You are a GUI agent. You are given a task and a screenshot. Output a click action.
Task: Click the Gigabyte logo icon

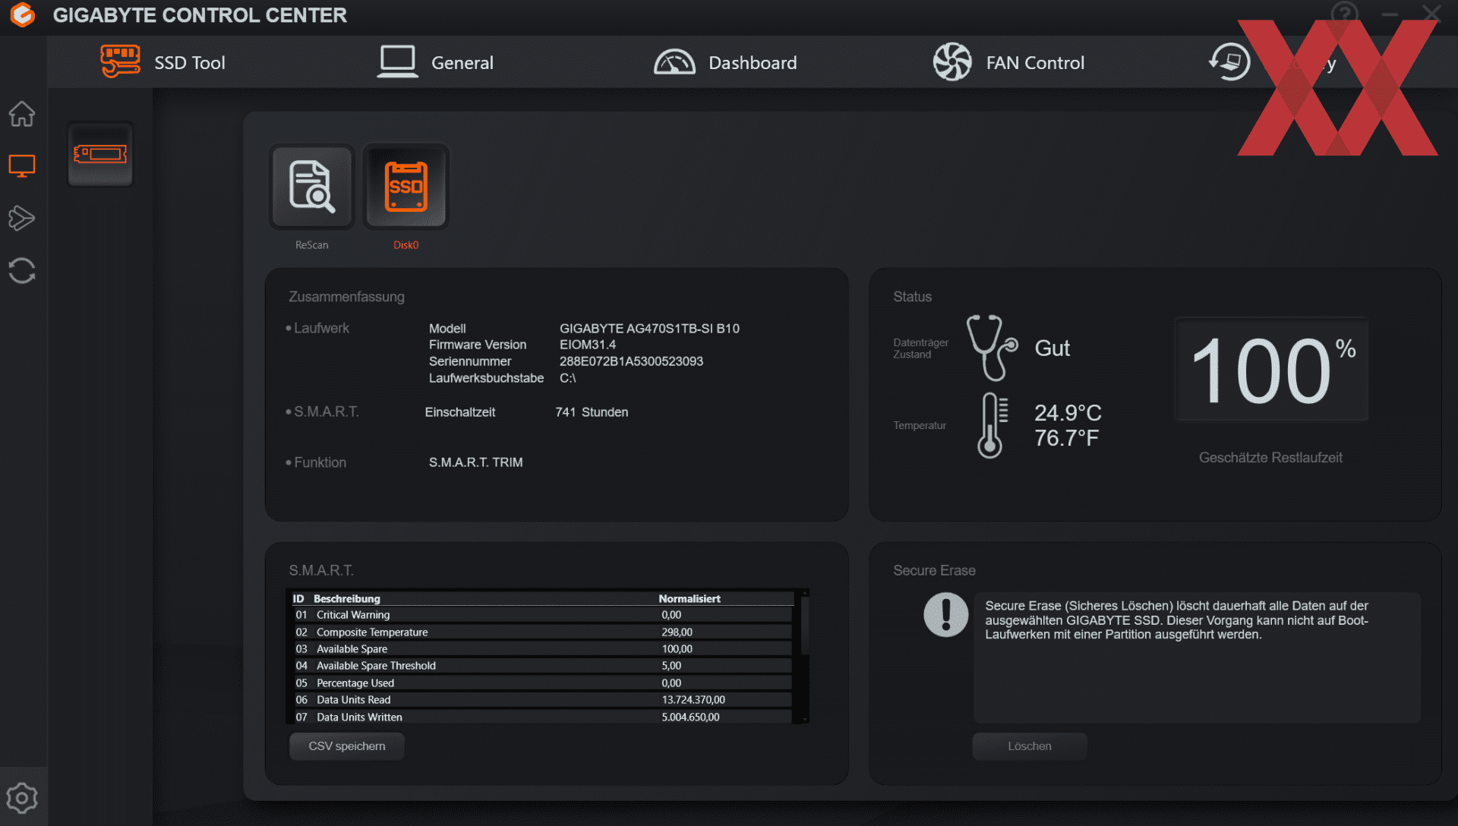coord(23,14)
